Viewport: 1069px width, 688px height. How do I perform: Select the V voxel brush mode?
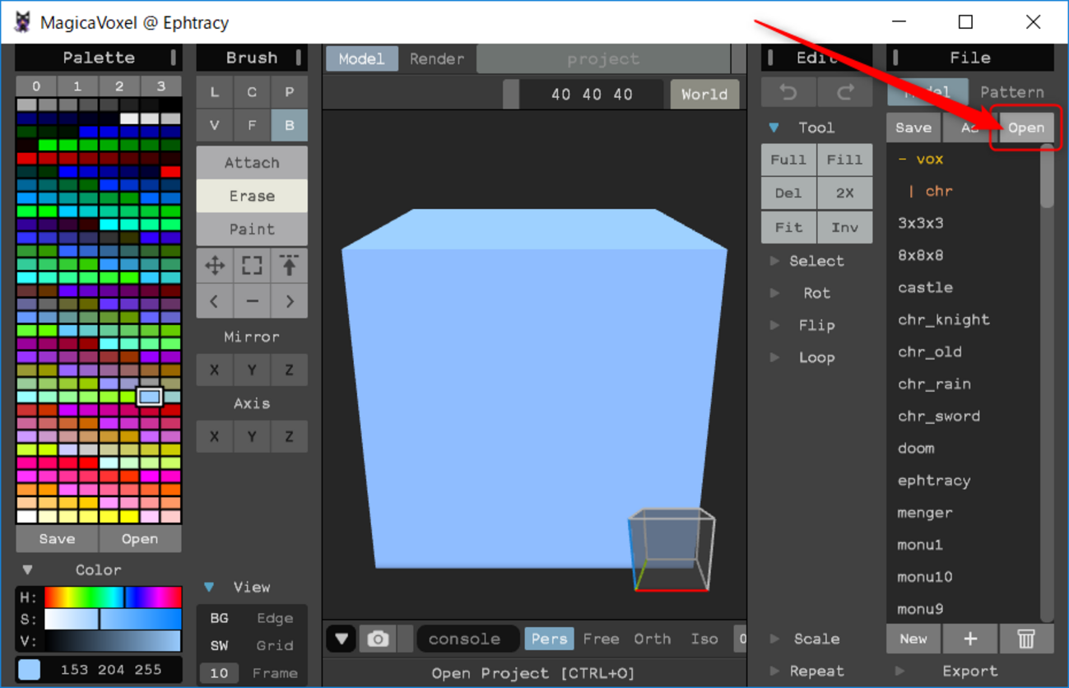215,125
